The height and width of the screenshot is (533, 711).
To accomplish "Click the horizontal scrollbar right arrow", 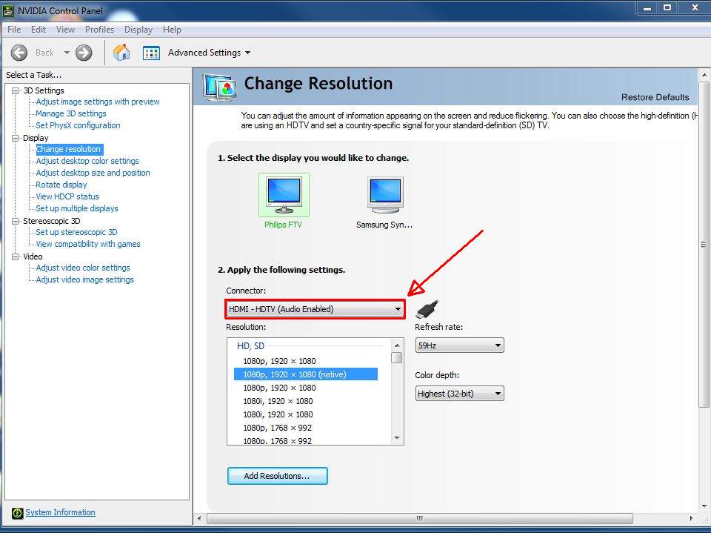I will [x=691, y=518].
